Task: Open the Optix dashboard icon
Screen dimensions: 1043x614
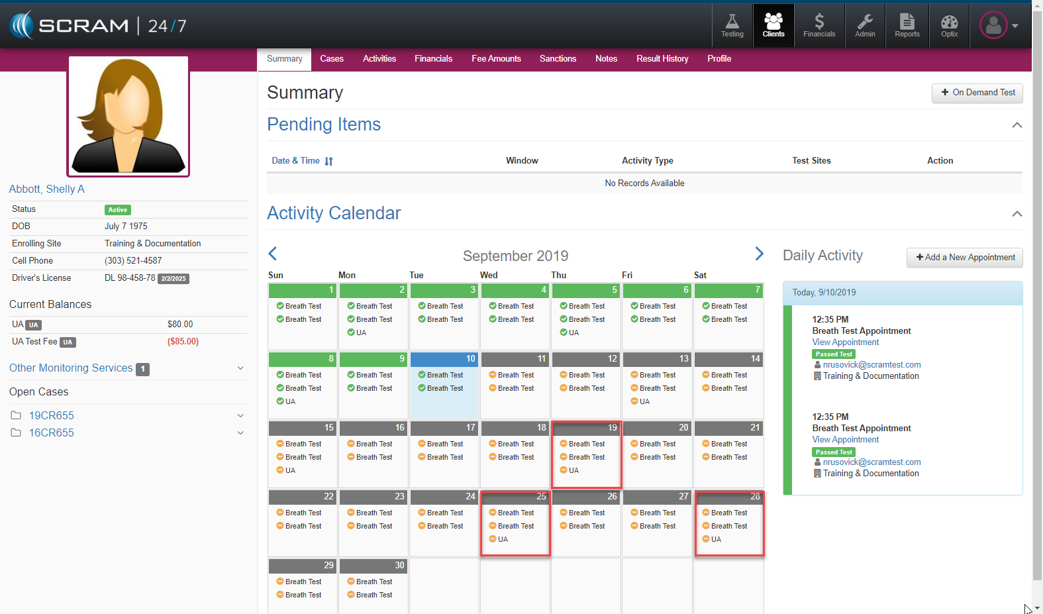Action: pyautogui.click(x=949, y=26)
